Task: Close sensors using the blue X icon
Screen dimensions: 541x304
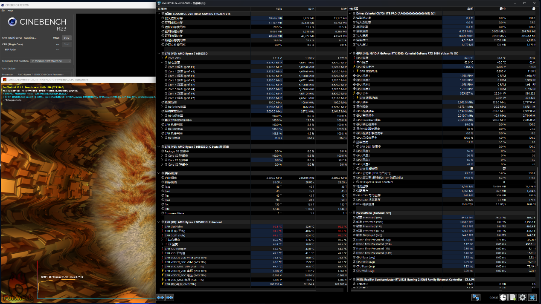Action: tap(532, 297)
